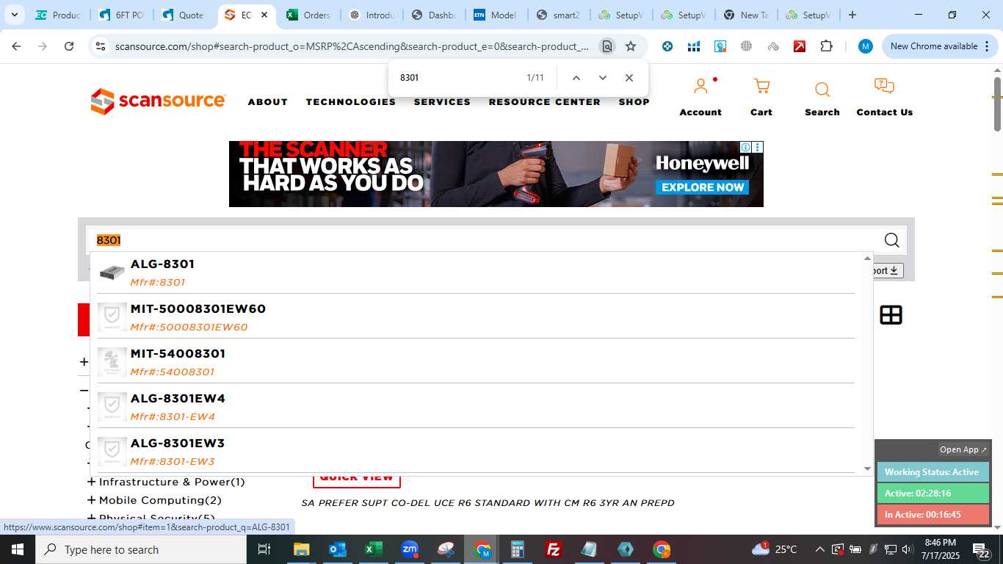Open Contact Us chat icon
This screenshot has width=1003, height=564.
[884, 87]
